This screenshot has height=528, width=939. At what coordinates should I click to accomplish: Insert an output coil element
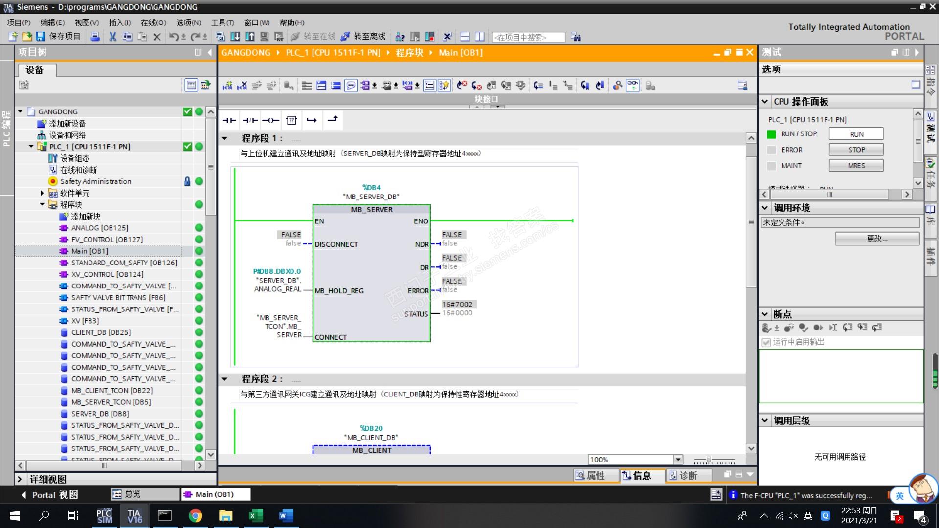pos(270,120)
